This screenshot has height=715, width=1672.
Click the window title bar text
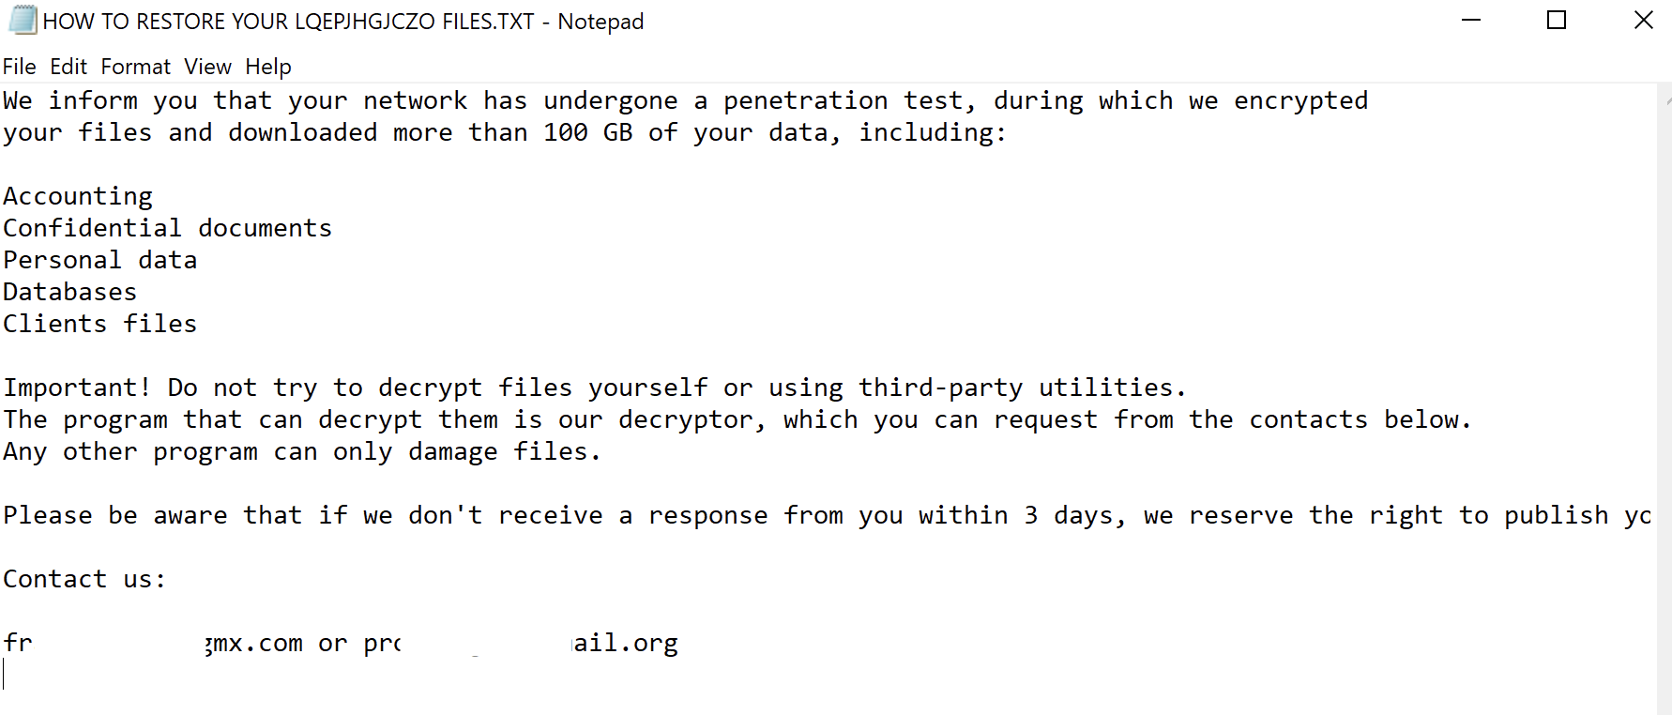click(x=343, y=22)
